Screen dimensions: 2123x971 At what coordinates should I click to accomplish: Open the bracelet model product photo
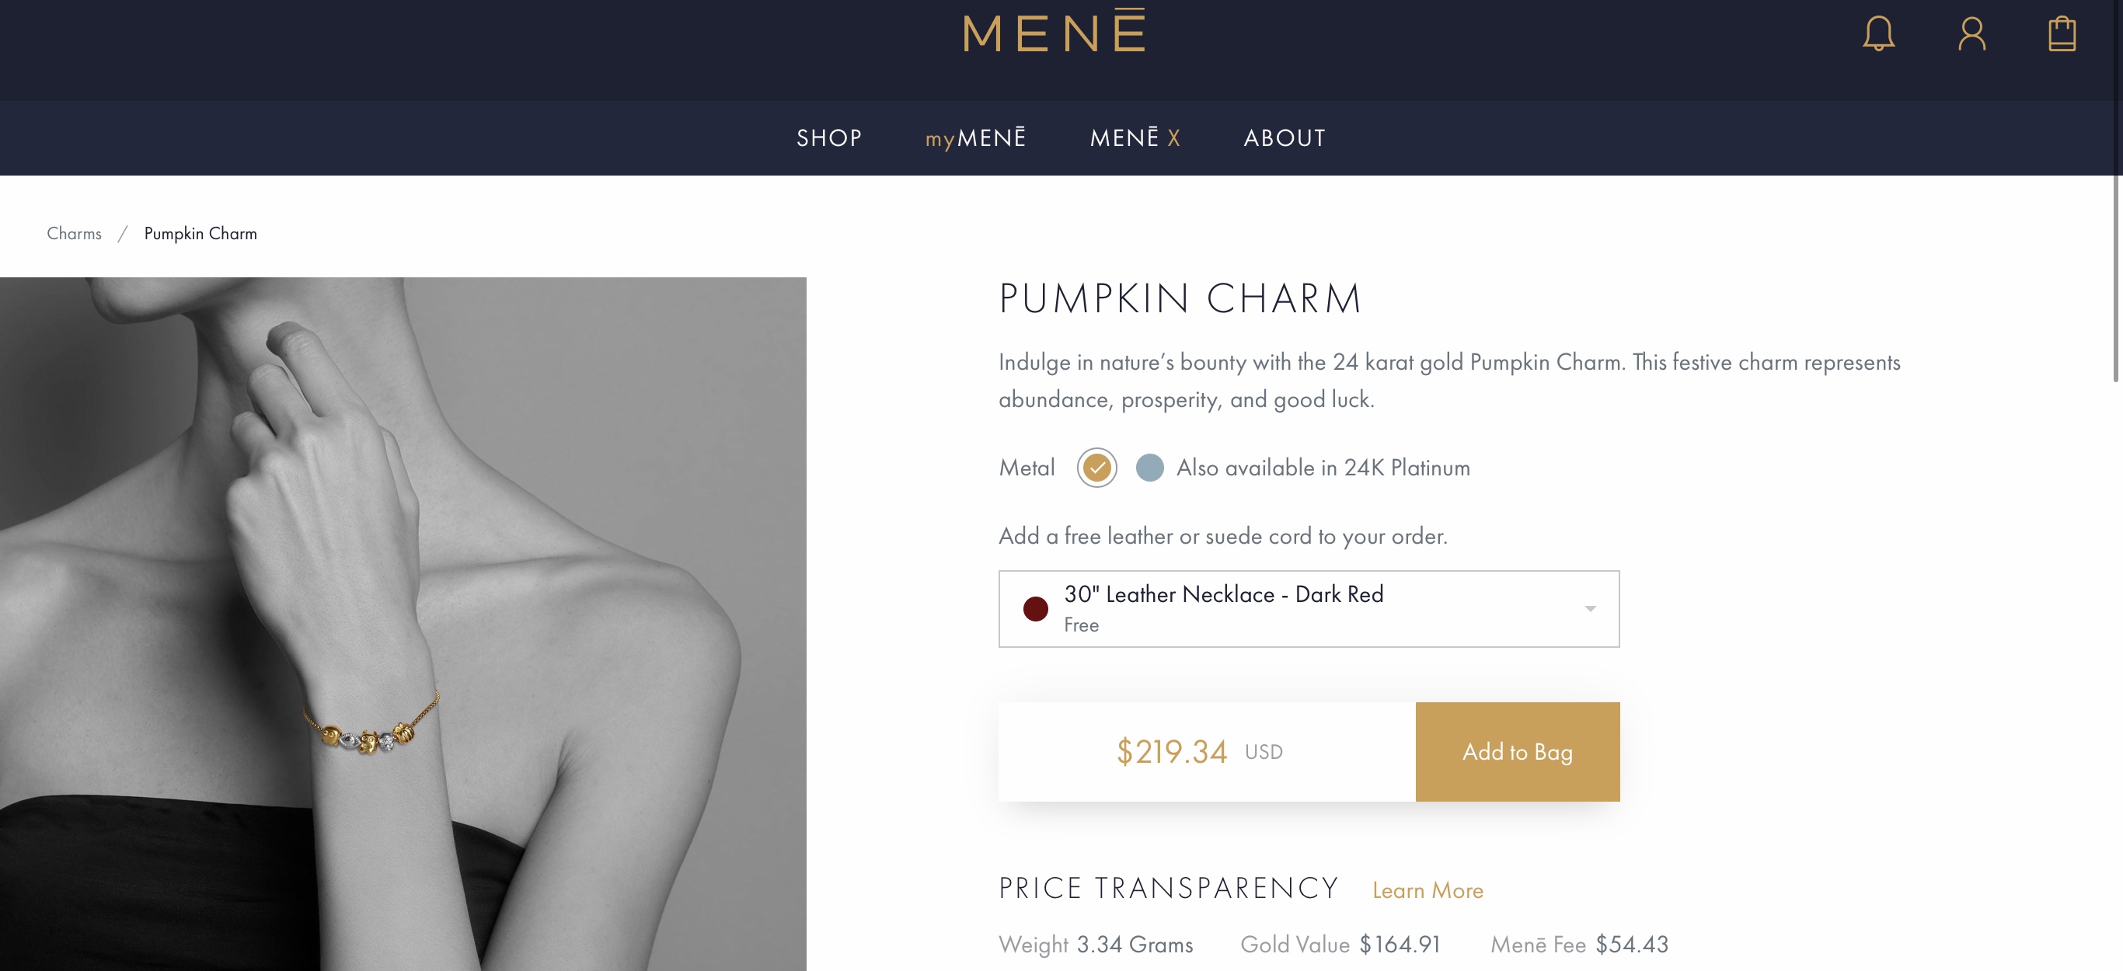[403, 624]
